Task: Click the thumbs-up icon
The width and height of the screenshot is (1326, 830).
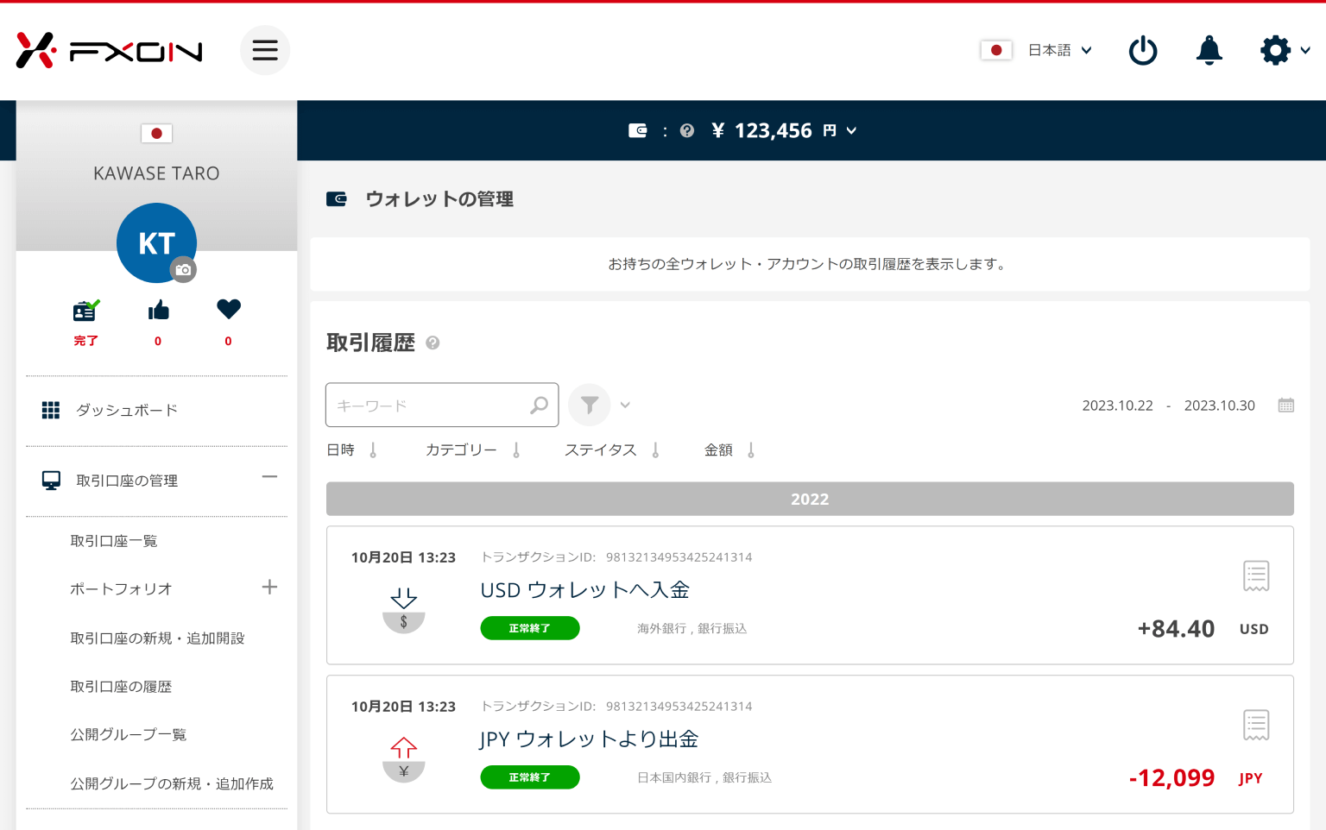Action: click(x=158, y=310)
